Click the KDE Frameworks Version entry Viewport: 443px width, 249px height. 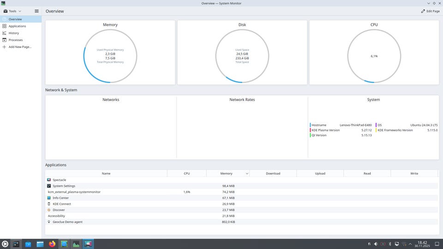(x=407, y=130)
